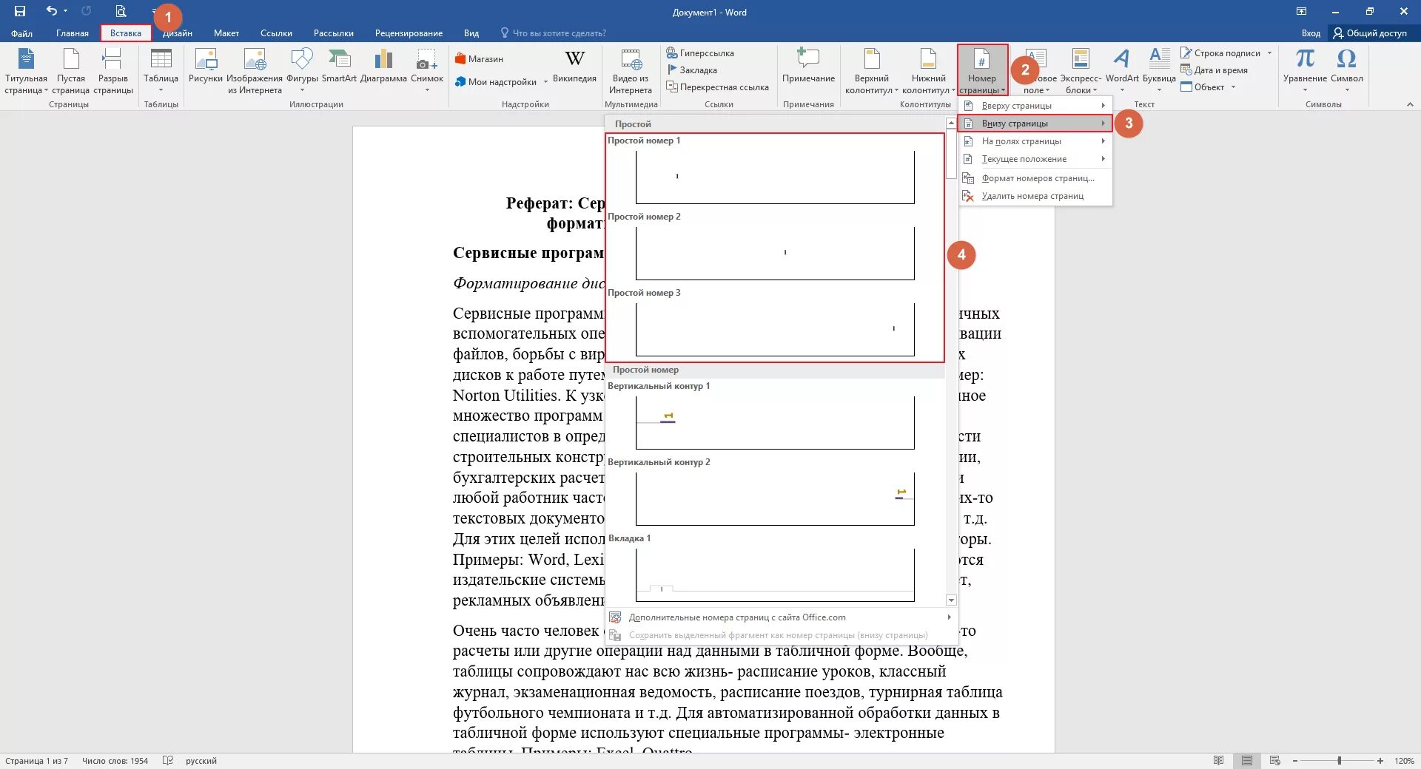1421x769 pixels.
Task: Insert Date and Time (Дата и время)
Action: coord(1215,70)
